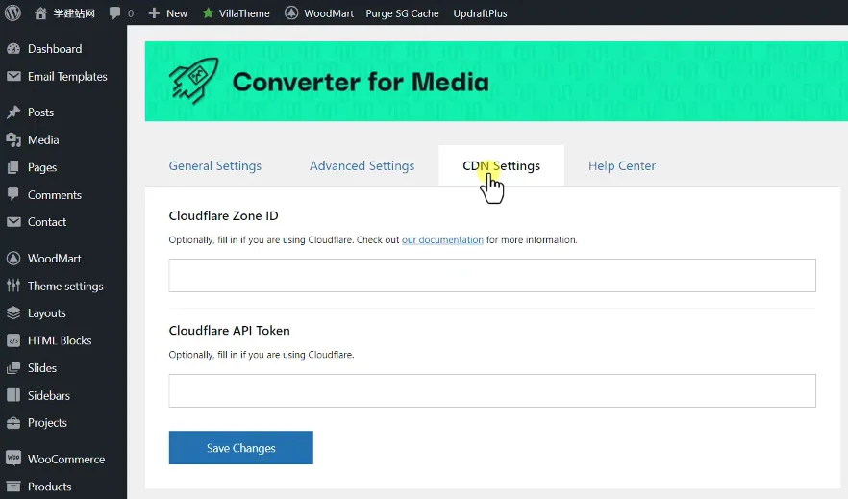Open UpdraftPlus admin bar menu
Viewport: 848px width, 499px height.
(481, 13)
